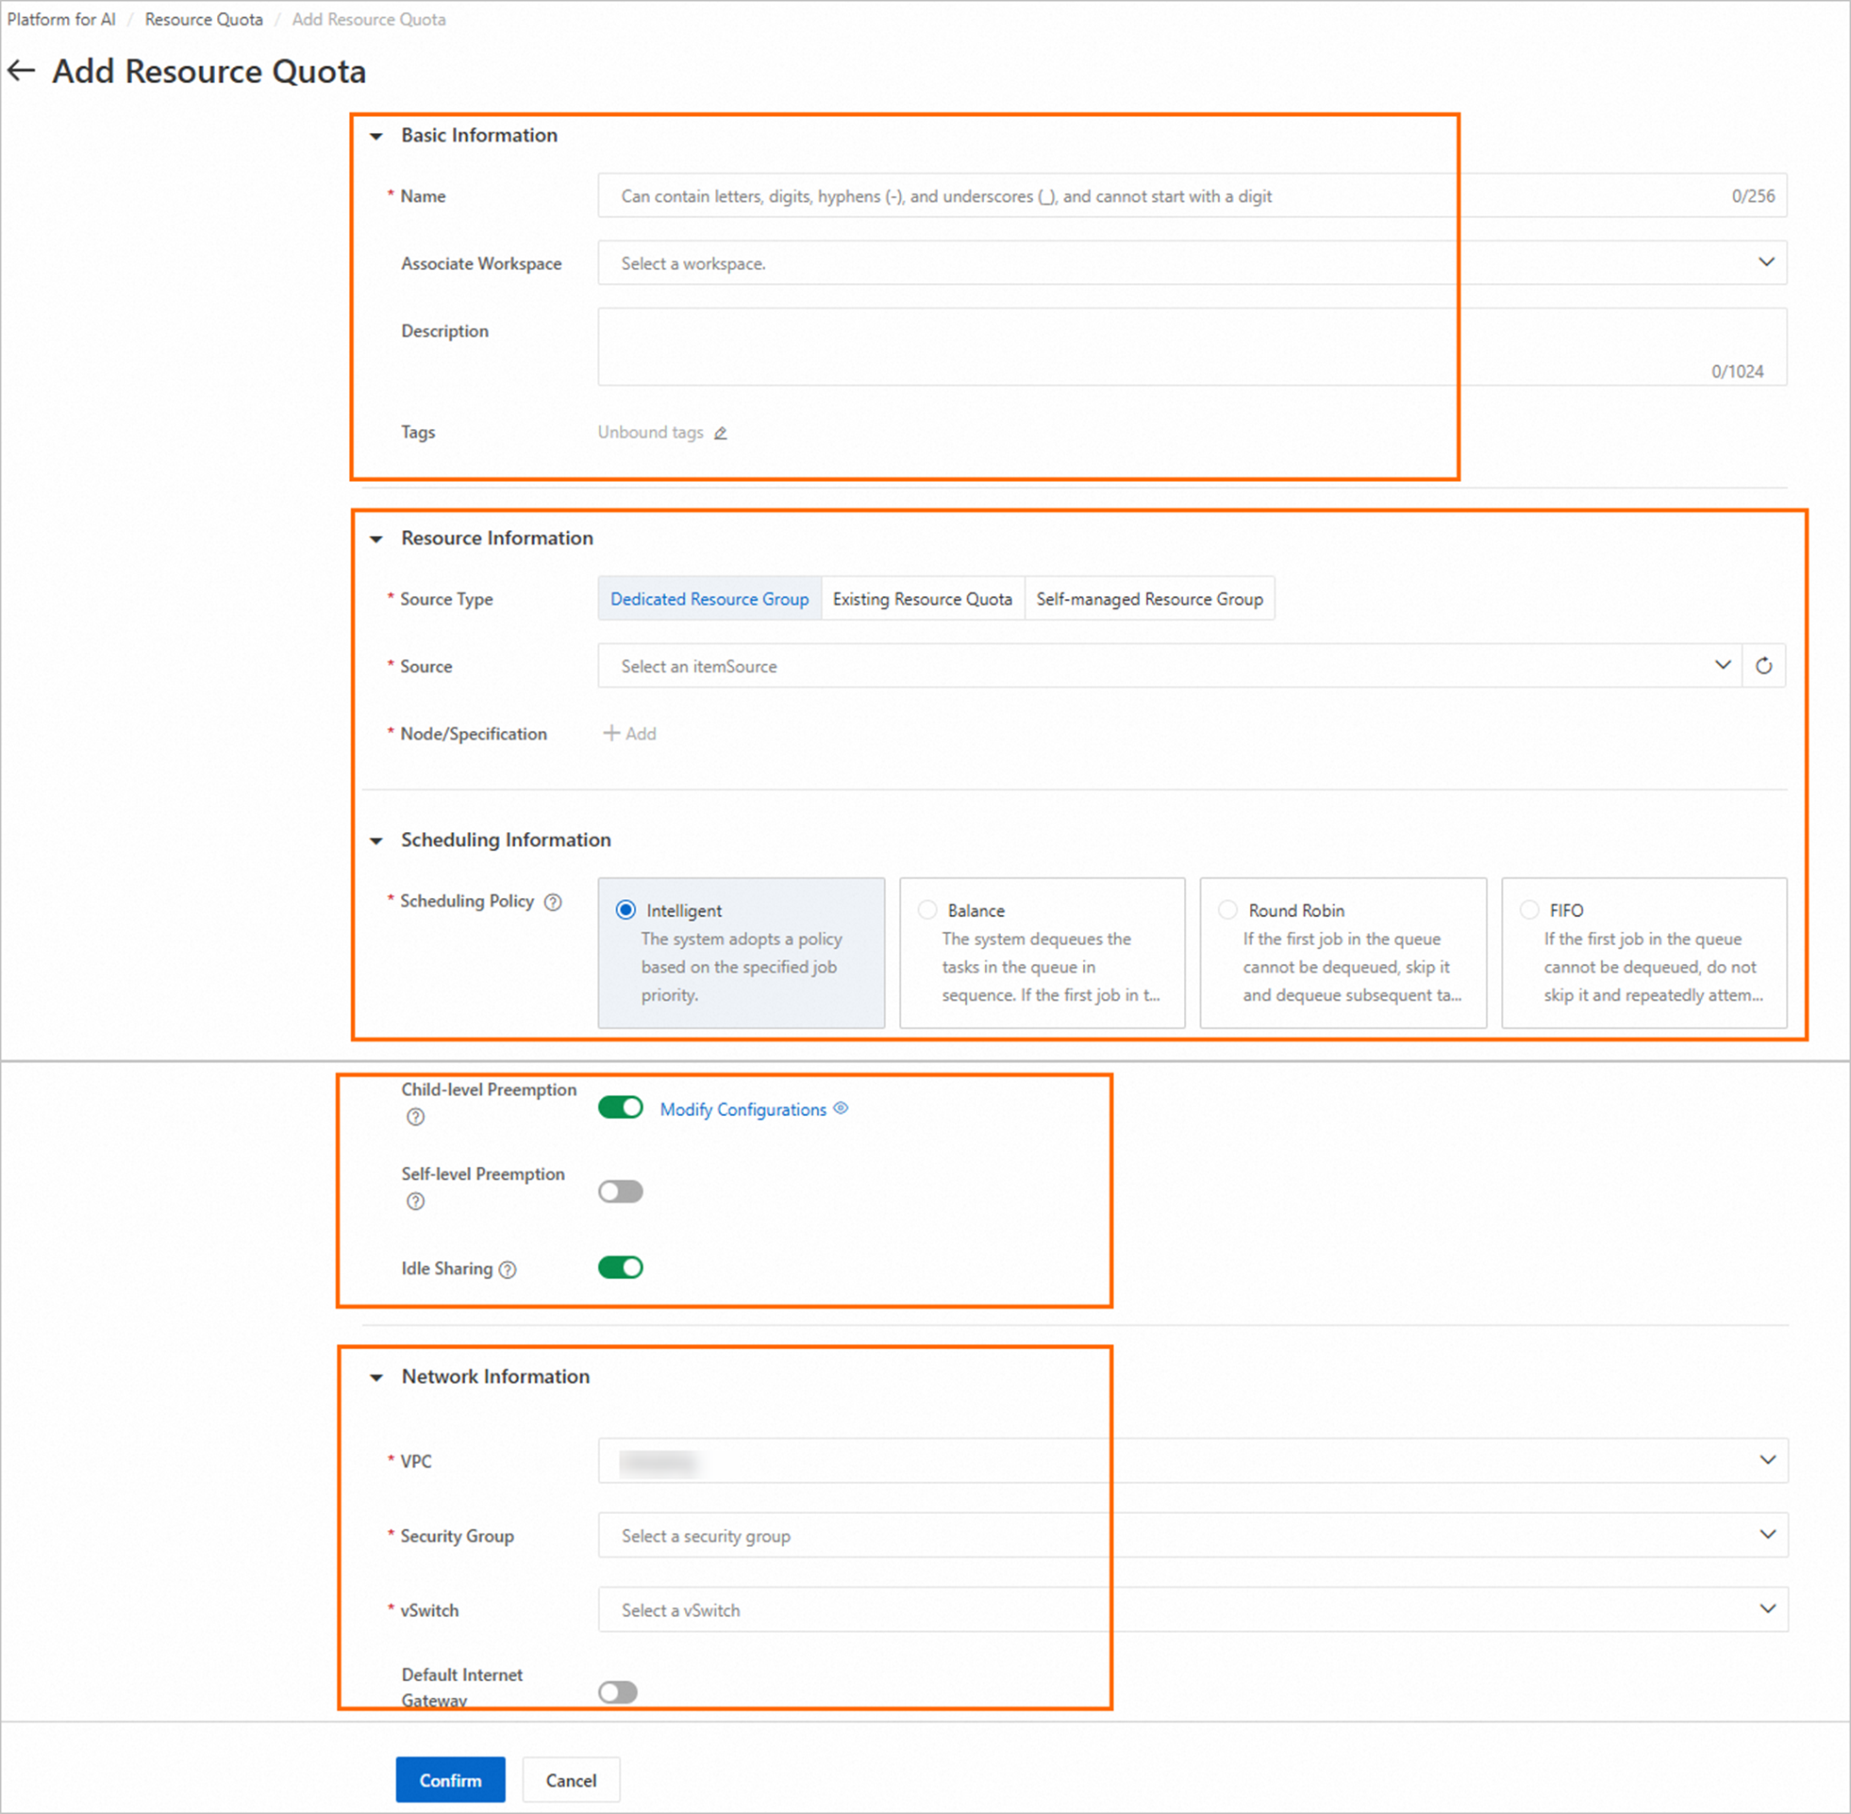
Task: Click into the Name input field
Action: click(x=1143, y=196)
